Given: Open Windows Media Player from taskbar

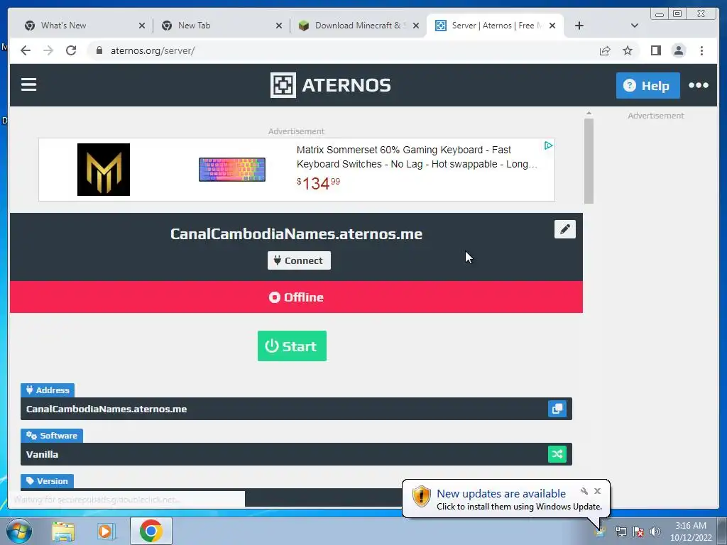Looking at the screenshot, I should point(105,531).
